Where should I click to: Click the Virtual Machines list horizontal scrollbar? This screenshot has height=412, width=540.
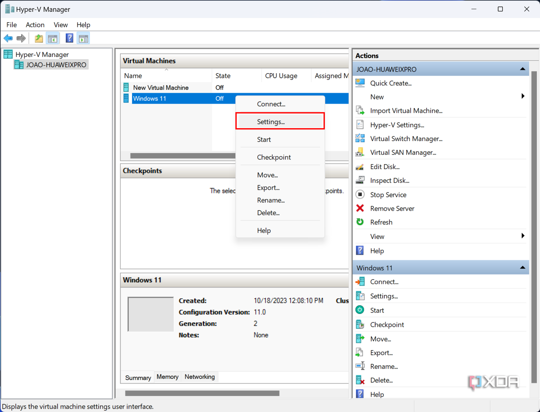click(183, 156)
